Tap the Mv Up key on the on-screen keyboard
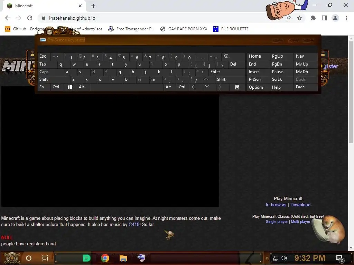This screenshot has height=265, width=354. click(306, 64)
